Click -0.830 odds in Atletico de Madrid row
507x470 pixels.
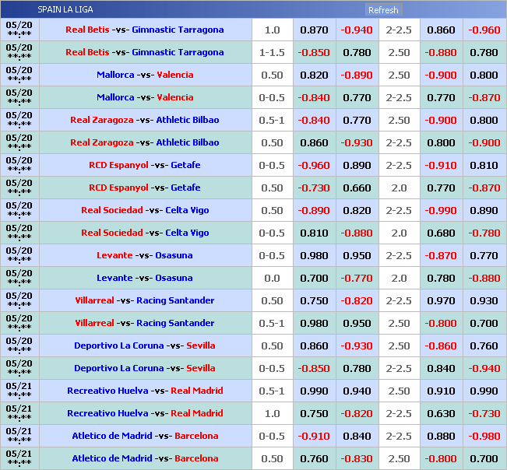357,459
